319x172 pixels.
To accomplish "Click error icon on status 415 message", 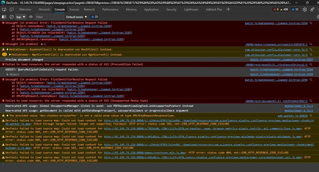I will pyautogui.click(x=3, y=101).
